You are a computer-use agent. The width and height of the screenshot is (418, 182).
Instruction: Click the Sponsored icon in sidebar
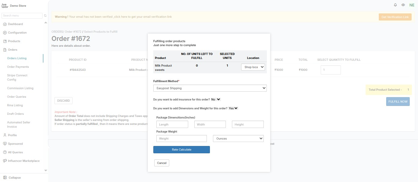5,144
